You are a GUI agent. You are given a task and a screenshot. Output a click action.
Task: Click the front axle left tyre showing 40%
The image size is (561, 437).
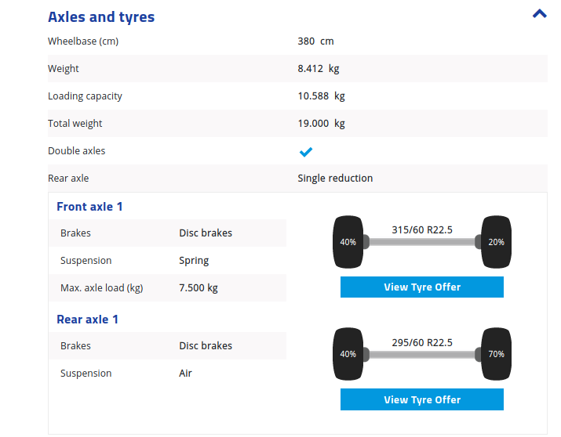coord(348,242)
